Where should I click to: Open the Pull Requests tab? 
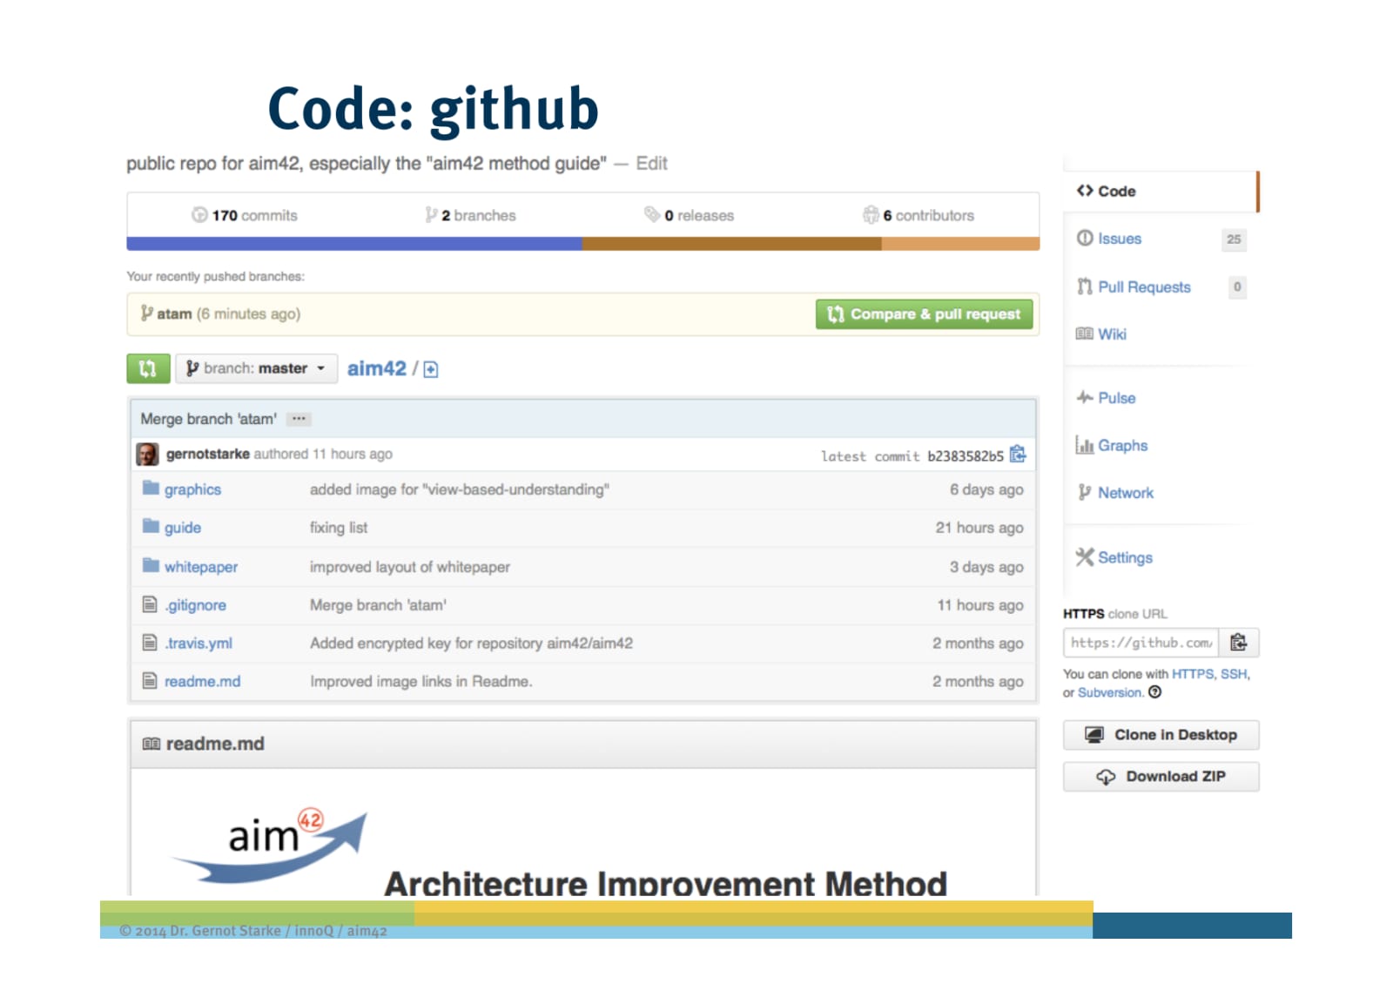(x=1161, y=286)
